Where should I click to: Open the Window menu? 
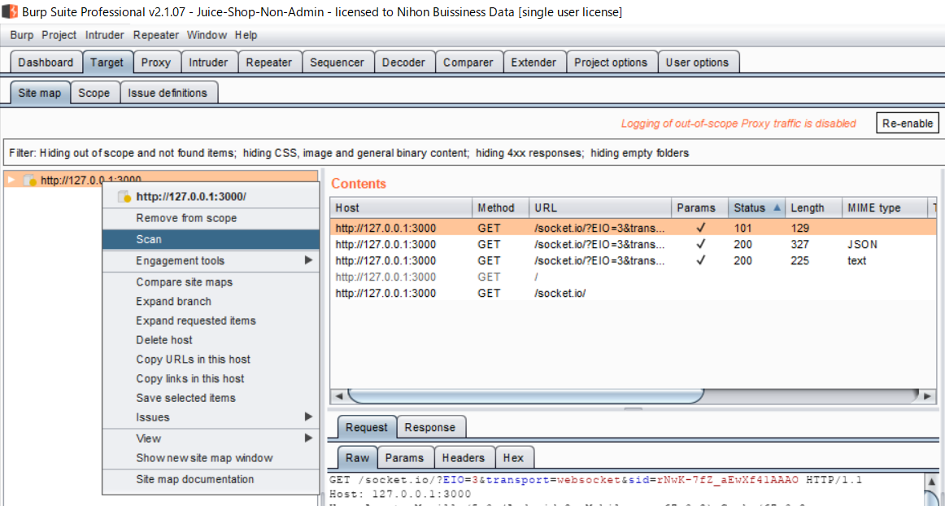pyautogui.click(x=207, y=35)
